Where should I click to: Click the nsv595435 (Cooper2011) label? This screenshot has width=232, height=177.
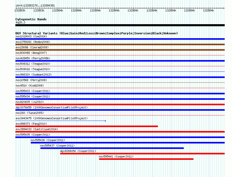coord(33,135)
